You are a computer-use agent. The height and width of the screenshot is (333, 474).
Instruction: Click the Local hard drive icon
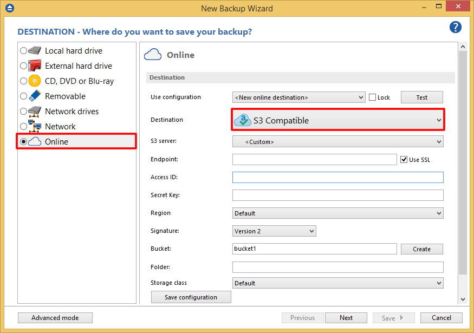point(35,50)
